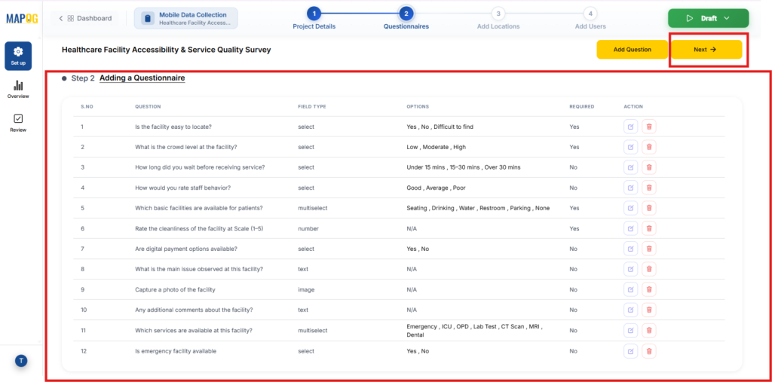Jump to Add Locations step
The image size is (772, 382).
498,14
